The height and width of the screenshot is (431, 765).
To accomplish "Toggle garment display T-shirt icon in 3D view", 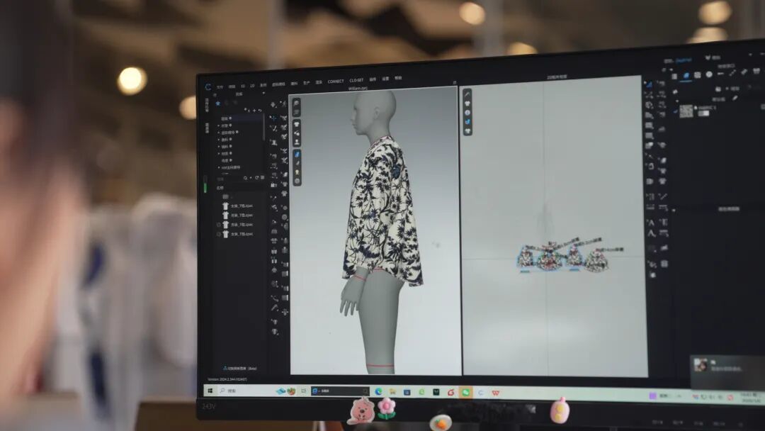I will click(297, 124).
